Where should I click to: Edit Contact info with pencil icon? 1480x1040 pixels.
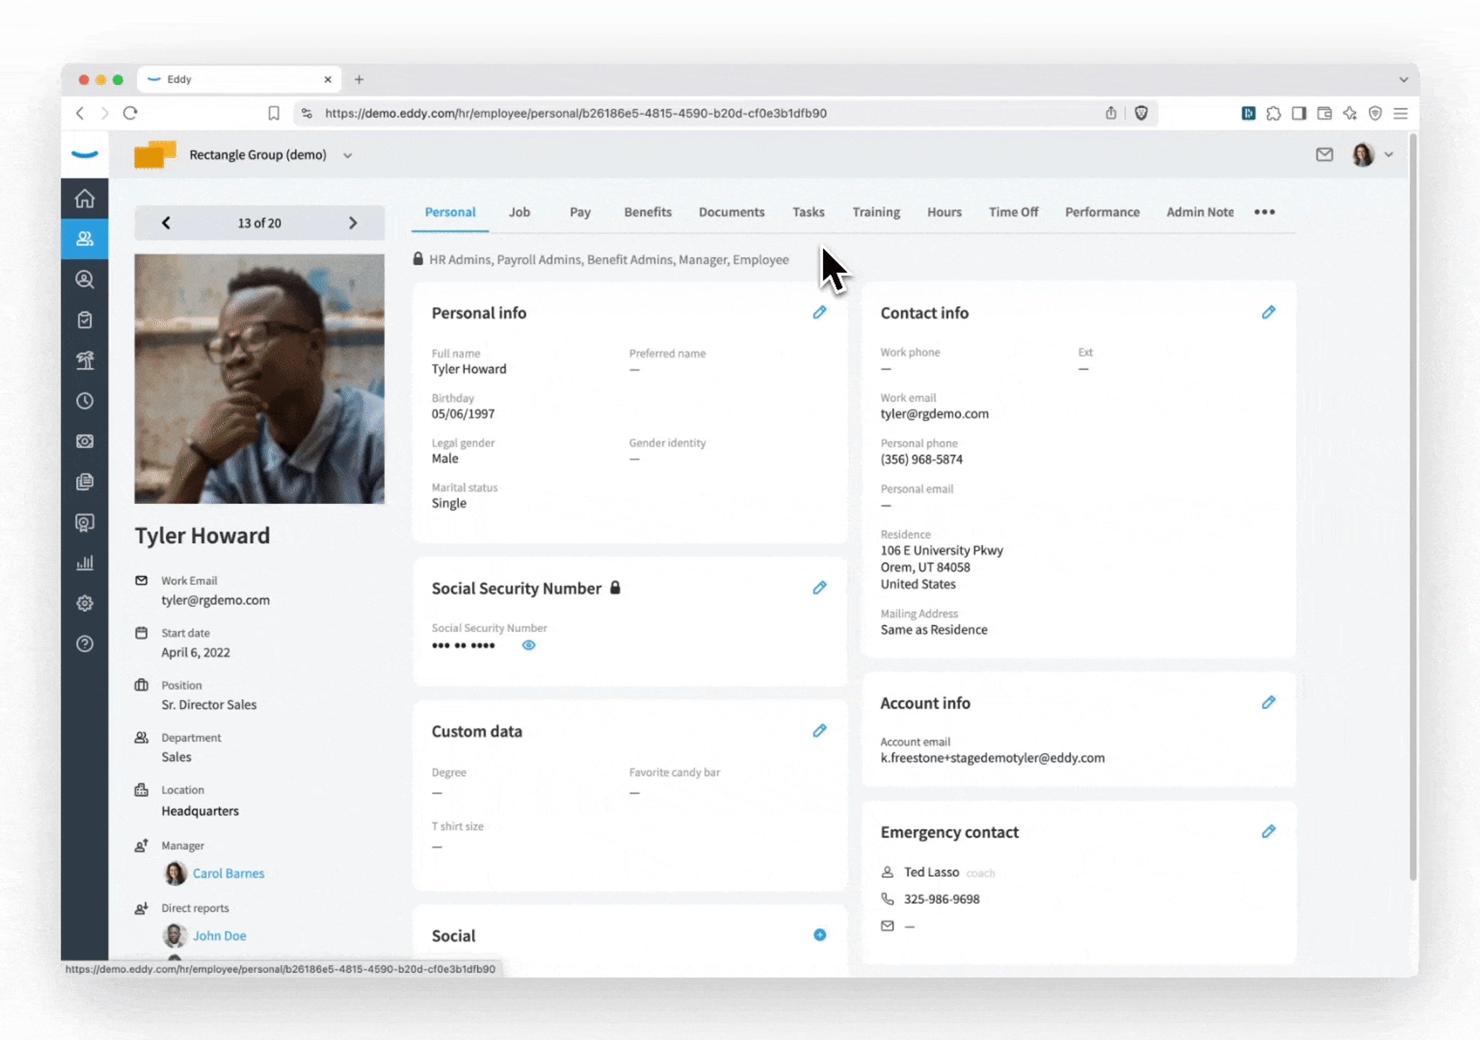[x=1268, y=312]
